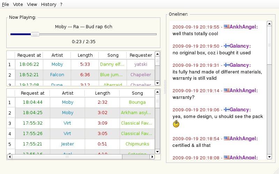
Task: Click the US flag beside AnkhAngel at 20:19:55
Action: [226, 27]
